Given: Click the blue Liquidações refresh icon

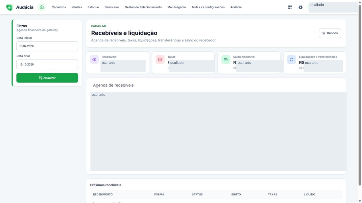Looking at the screenshot, I should tap(292, 60).
